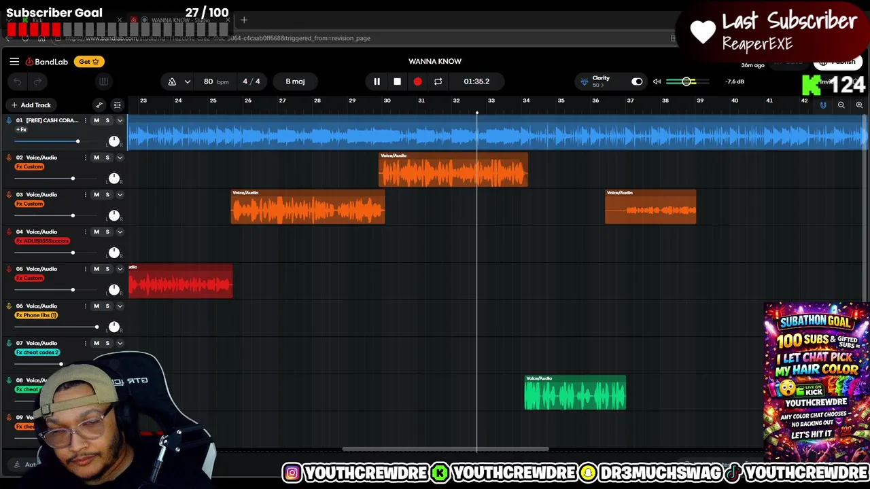The width and height of the screenshot is (870, 489).
Task: Expand track 06 chevron
Action: [120, 306]
